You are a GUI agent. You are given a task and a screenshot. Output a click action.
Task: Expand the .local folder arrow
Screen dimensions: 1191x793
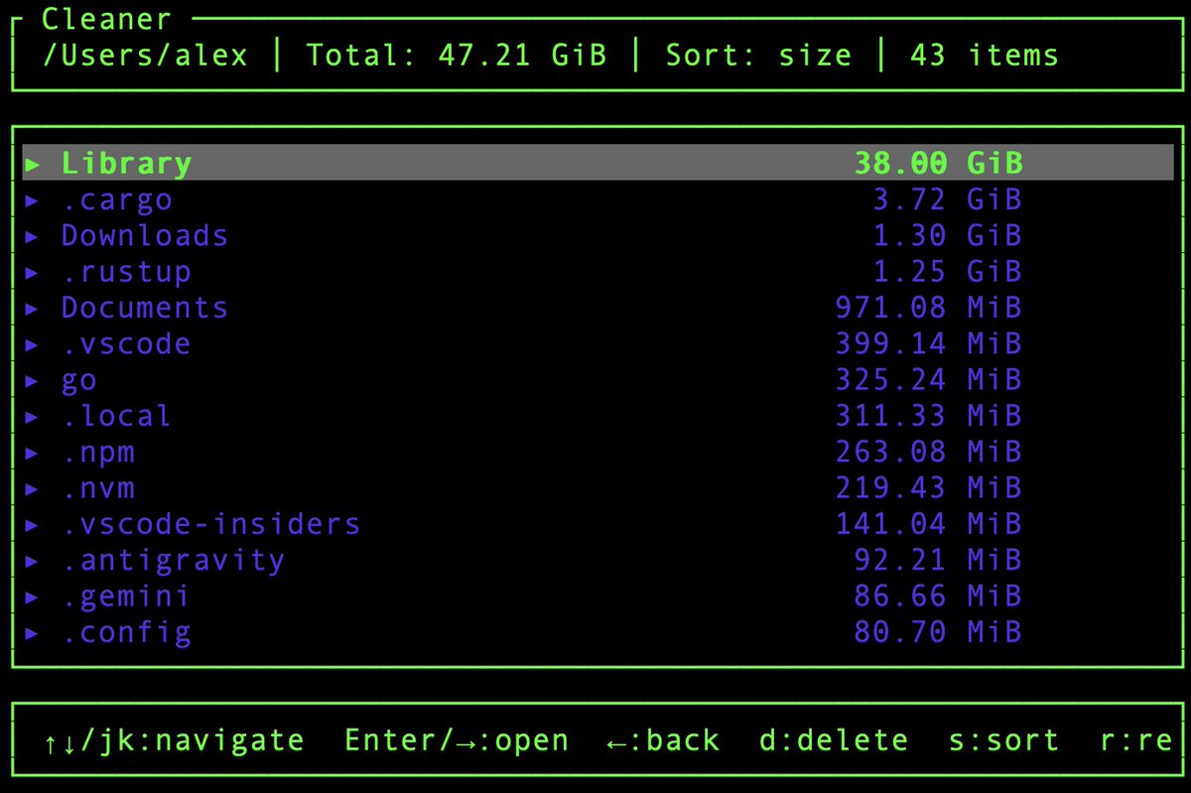click(x=33, y=416)
